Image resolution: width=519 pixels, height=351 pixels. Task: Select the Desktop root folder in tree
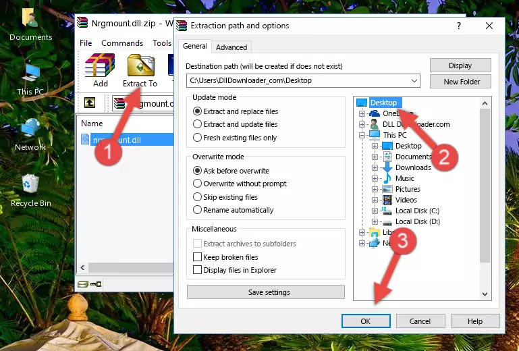click(383, 103)
